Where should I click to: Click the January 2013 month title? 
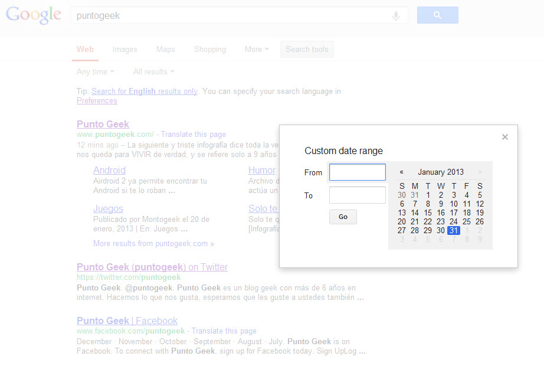441,172
